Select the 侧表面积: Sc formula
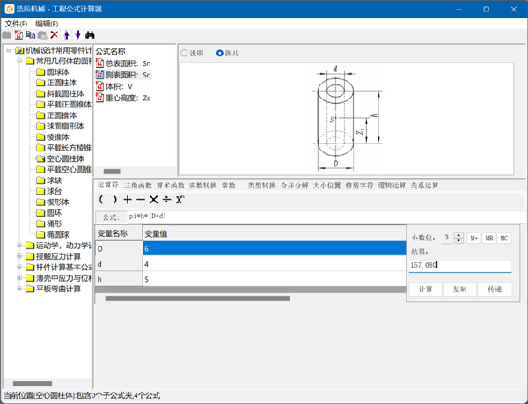 pos(123,75)
